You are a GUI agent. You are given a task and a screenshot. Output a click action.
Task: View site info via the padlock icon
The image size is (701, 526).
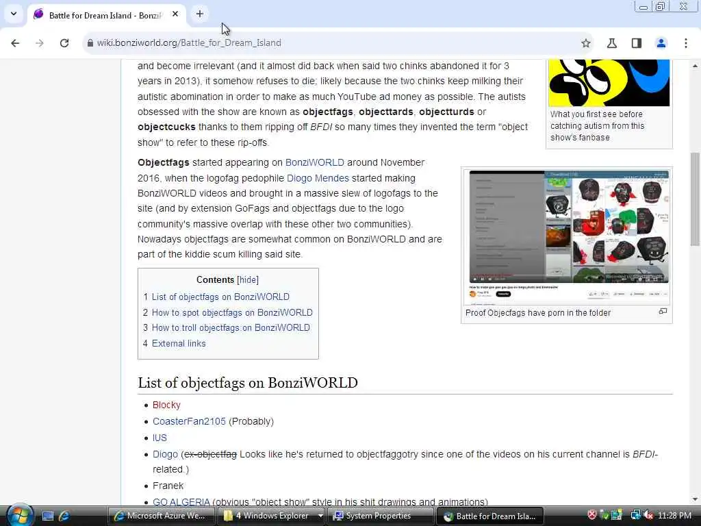[x=90, y=43]
